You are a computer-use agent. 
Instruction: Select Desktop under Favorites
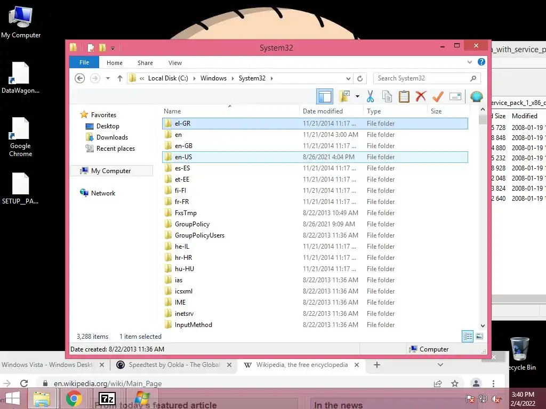pos(108,126)
